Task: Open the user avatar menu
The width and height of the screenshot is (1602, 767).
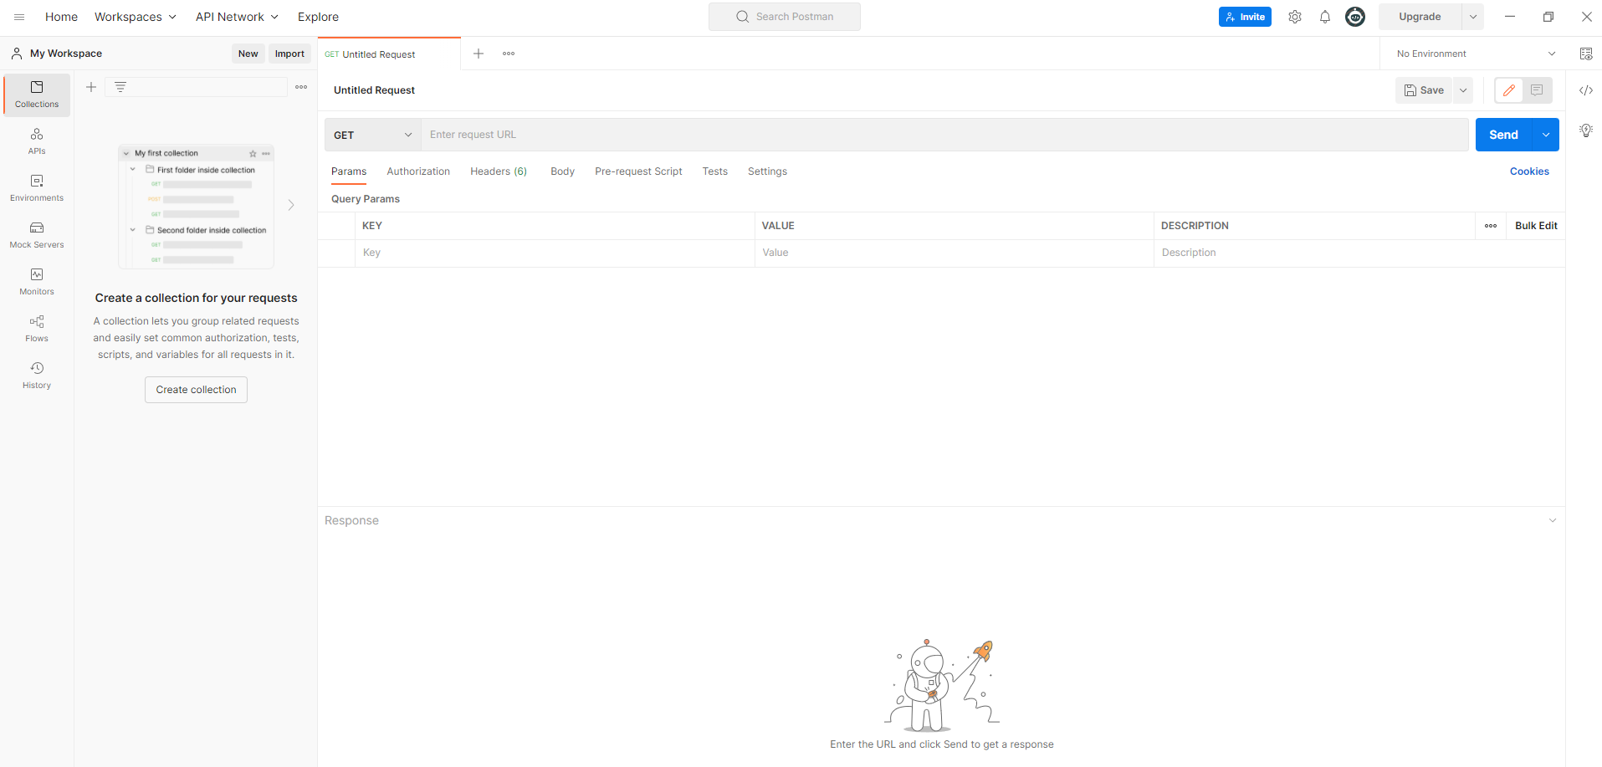Action: click(x=1355, y=17)
